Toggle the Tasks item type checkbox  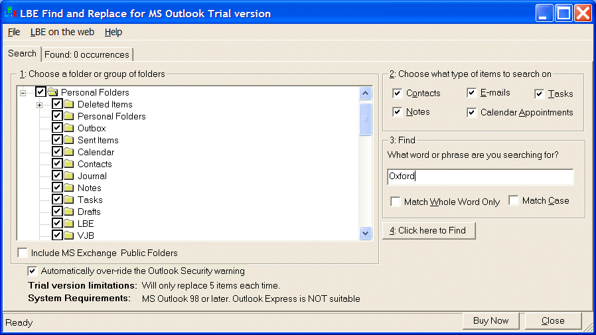[x=540, y=94]
